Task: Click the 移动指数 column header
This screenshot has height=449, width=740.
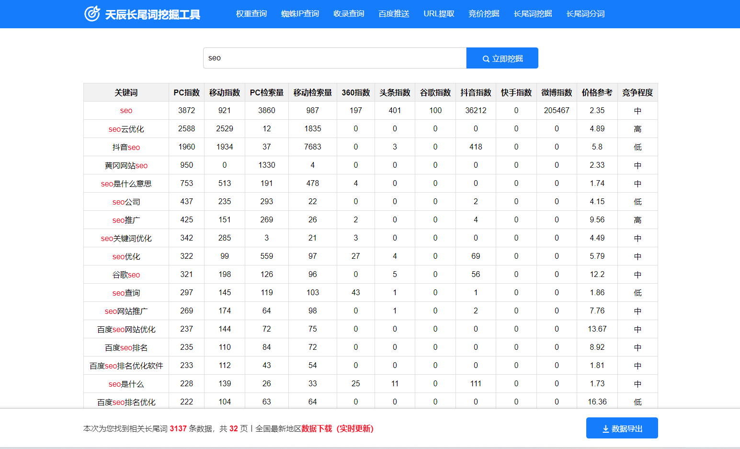Action: coord(225,92)
